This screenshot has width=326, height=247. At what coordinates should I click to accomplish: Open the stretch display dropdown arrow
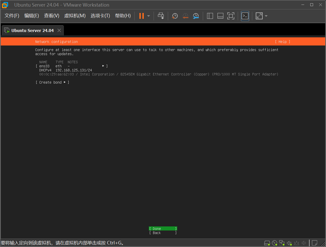(266, 16)
